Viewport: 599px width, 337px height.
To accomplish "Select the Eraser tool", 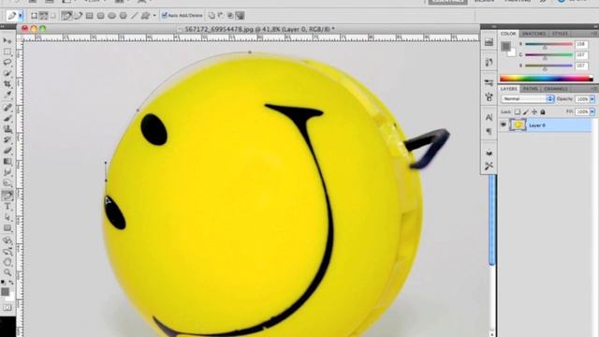I will 7,151.
